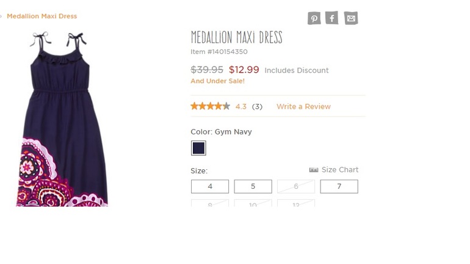Email this product to a friend

coord(350,18)
